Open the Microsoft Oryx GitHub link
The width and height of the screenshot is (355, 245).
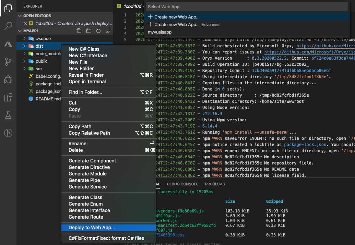pyautogui.click(x=326, y=46)
